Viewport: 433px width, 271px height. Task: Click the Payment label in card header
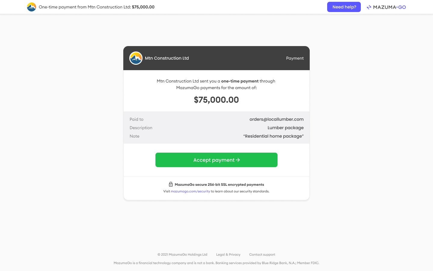click(295, 58)
